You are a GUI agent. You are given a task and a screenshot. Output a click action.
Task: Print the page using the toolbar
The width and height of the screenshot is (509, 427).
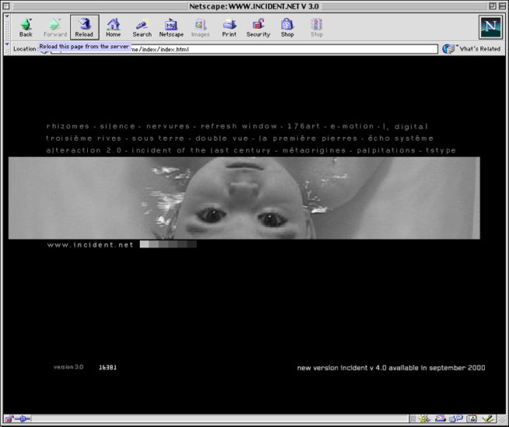click(229, 27)
